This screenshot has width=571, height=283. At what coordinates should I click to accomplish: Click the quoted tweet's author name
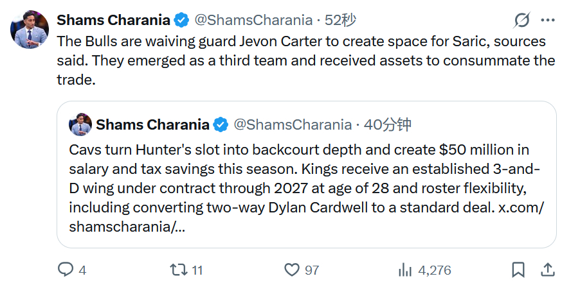click(x=153, y=124)
